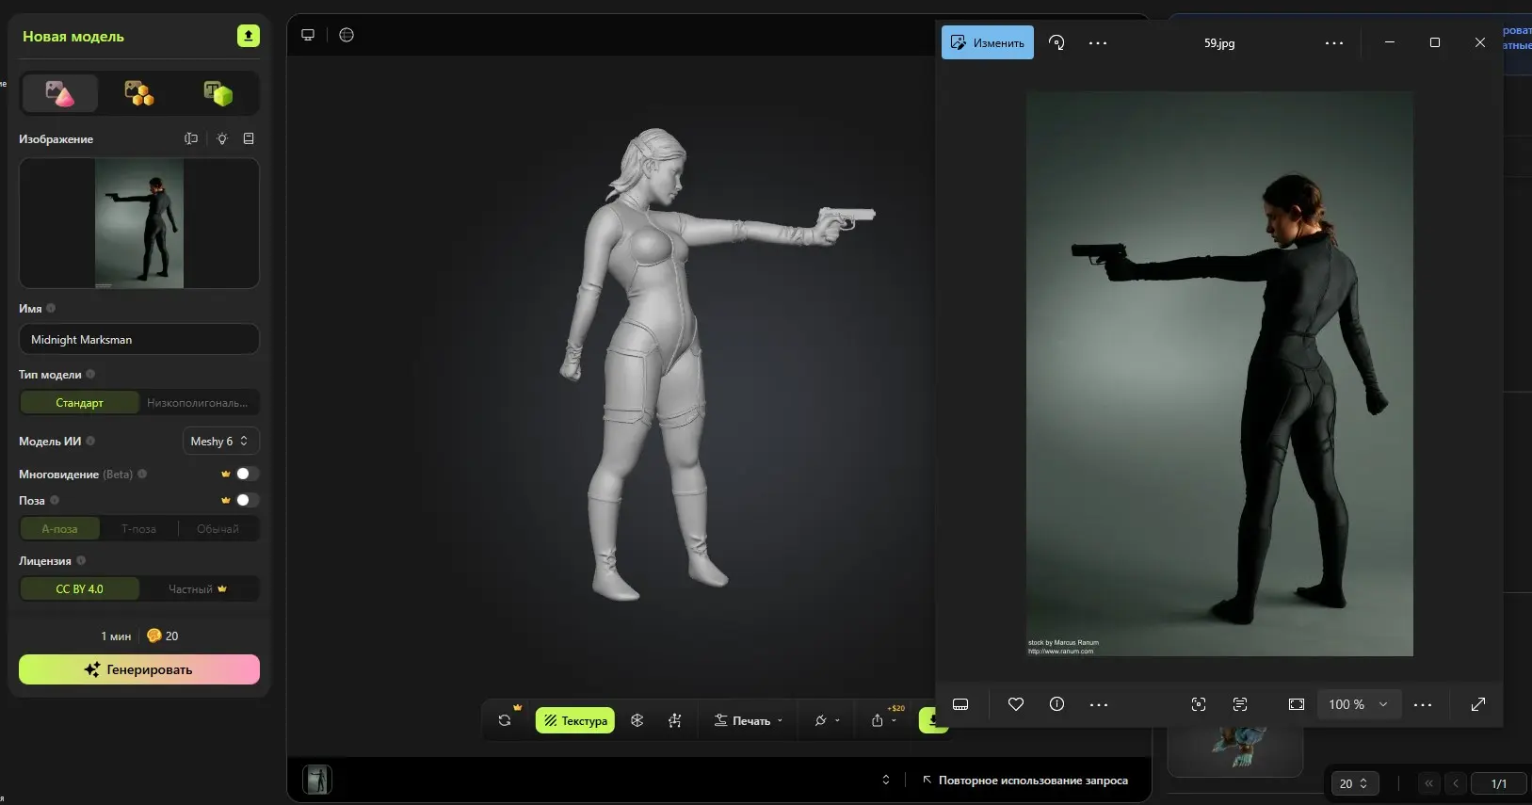Open the file info icon in photo viewer
The image size is (1532, 805).
pos(1056,704)
